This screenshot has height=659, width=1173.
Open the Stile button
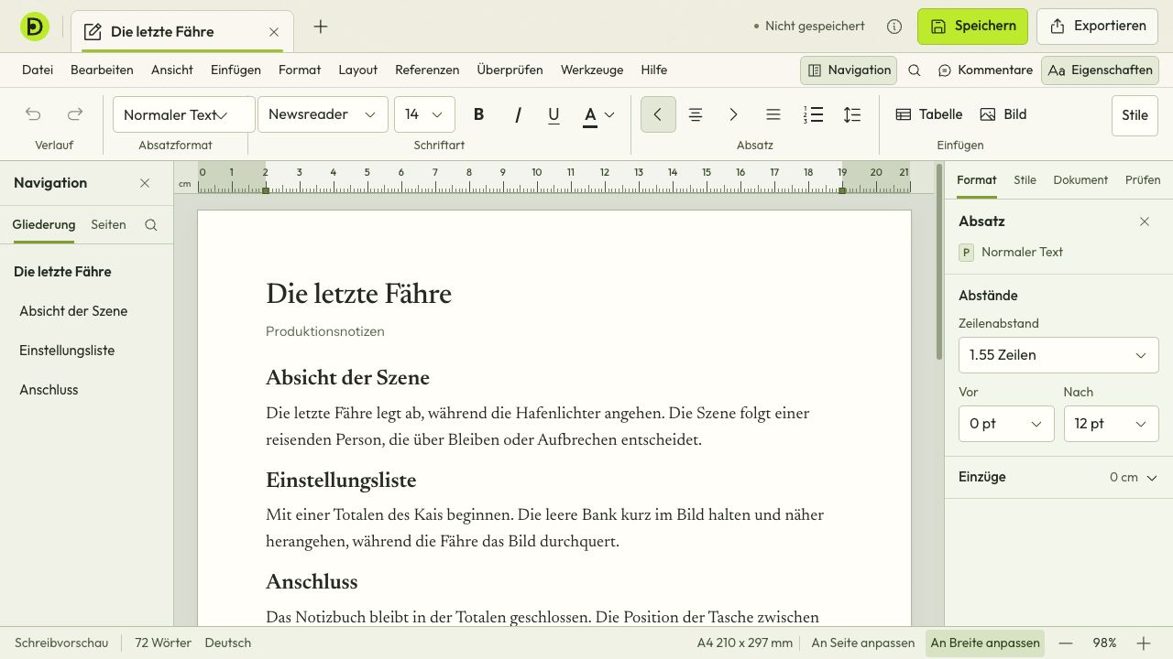point(1135,115)
